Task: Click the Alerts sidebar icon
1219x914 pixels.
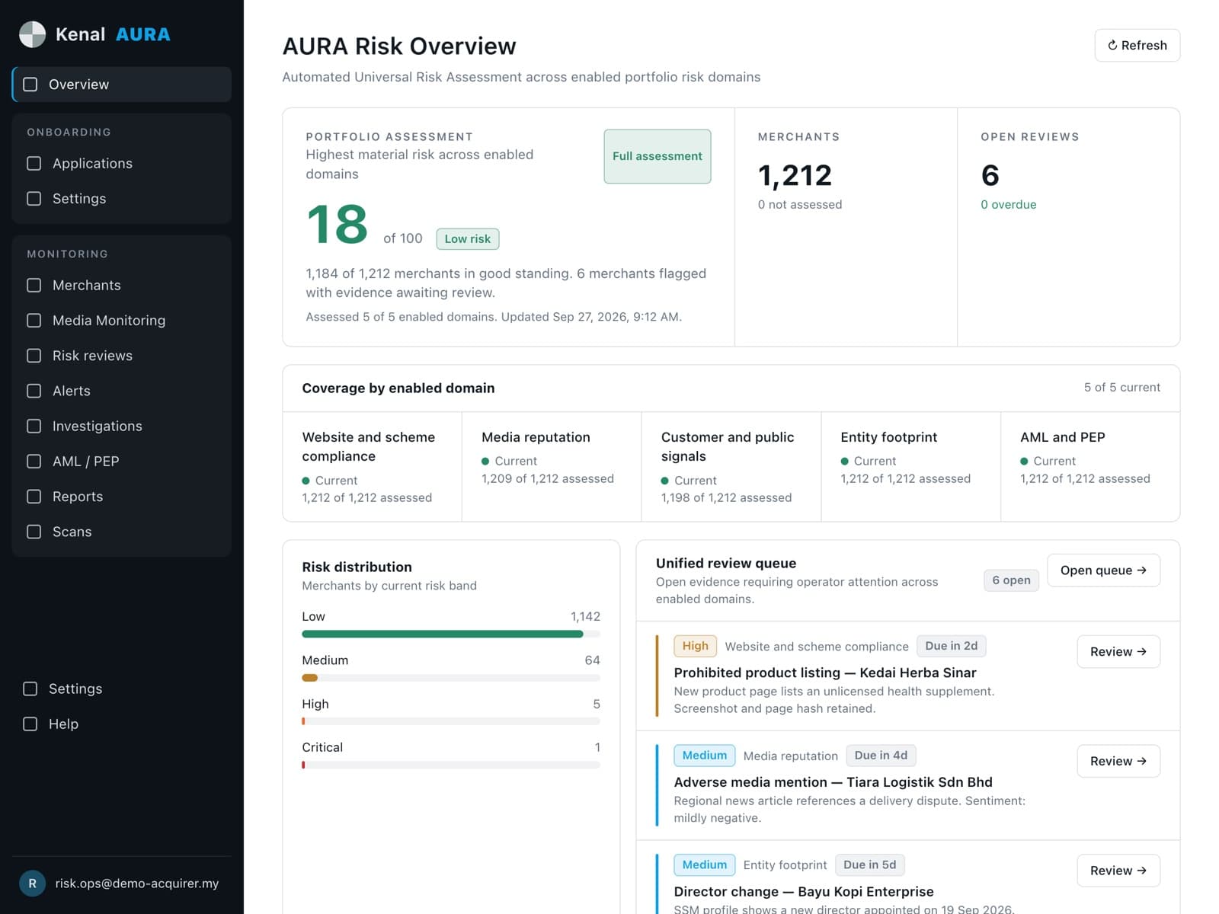Action: tap(34, 391)
